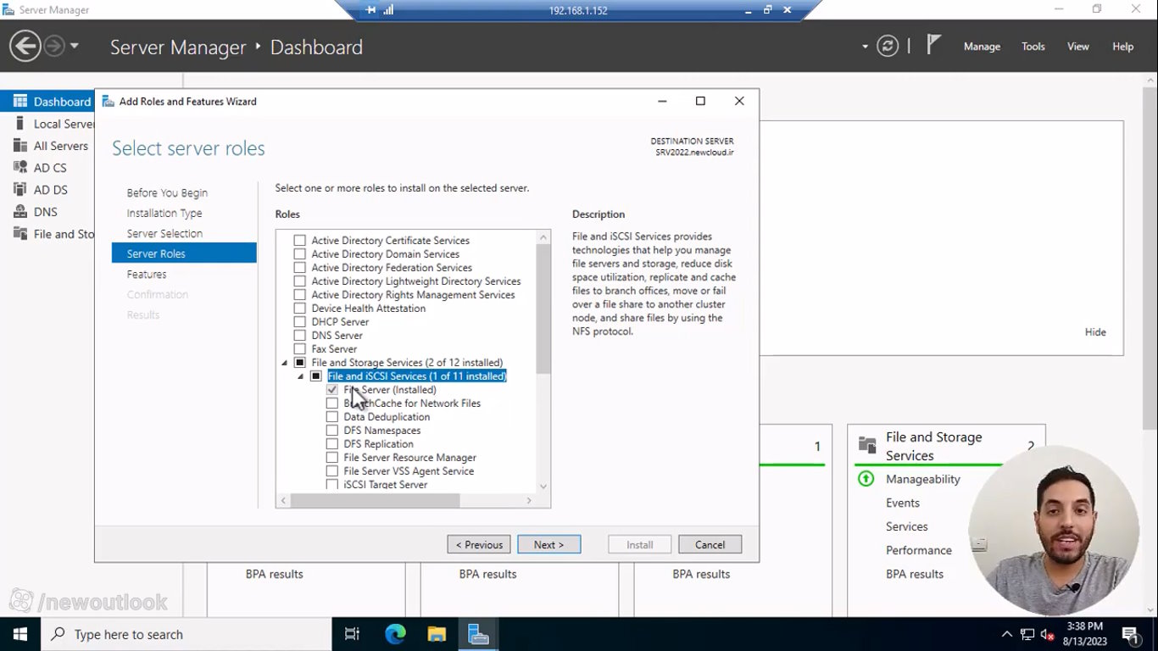Click the Previous button
1158x651 pixels.
pyautogui.click(x=479, y=544)
